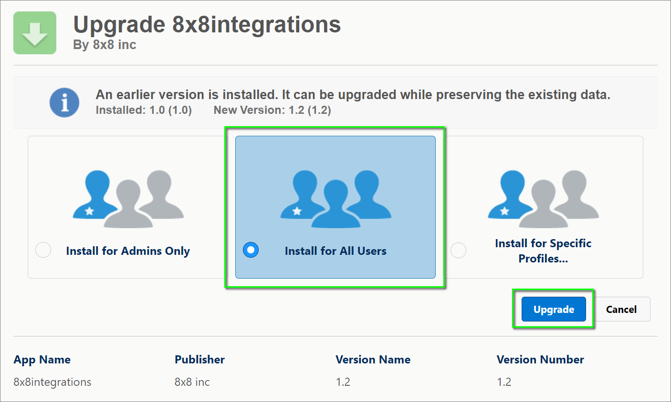Image resolution: width=671 pixels, height=402 pixels.
Task: Click the 'Install for All Users' label
Action: coord(335,251)
